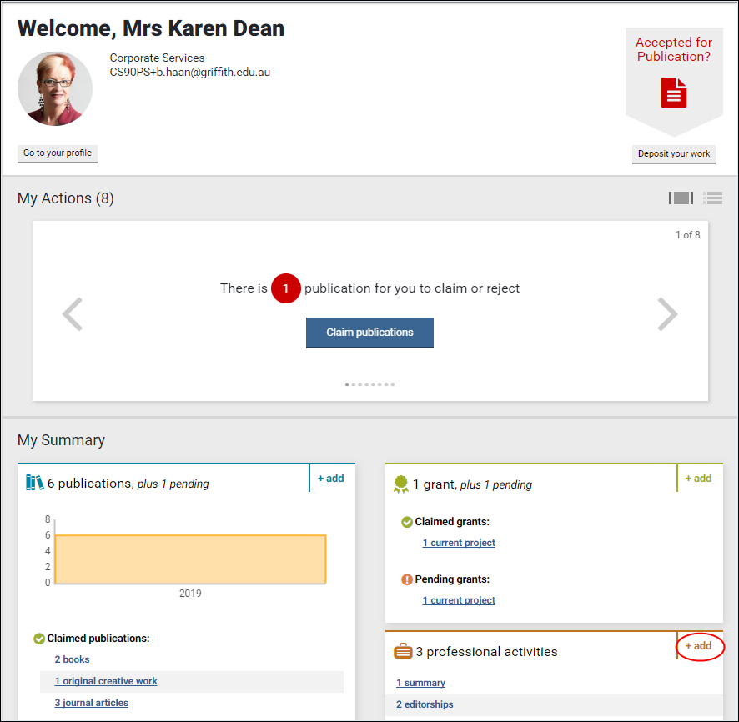The height and width of the screenshot is (722, 739).
Task: Click the publications books icon
Action: tap(34, 483)
